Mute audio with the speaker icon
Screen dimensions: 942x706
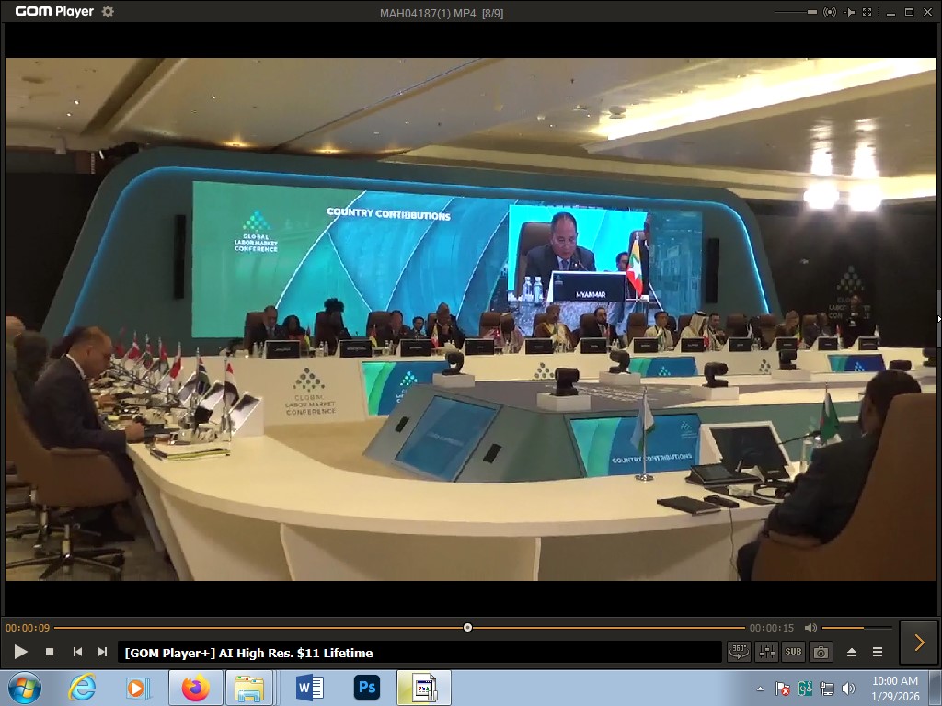tap(810, 628)
